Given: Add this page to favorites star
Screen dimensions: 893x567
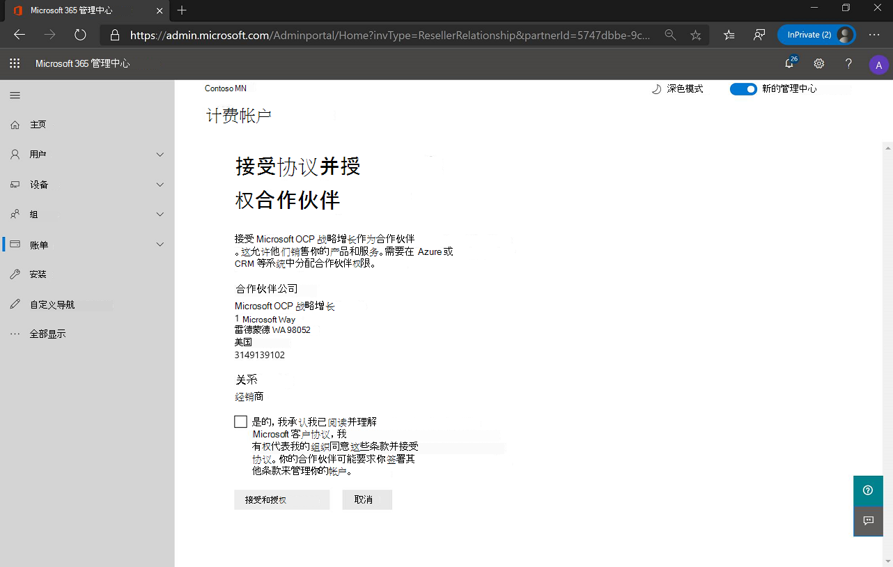Looking at the screenshot, I should pyautogui.click(x=695, y=34).
